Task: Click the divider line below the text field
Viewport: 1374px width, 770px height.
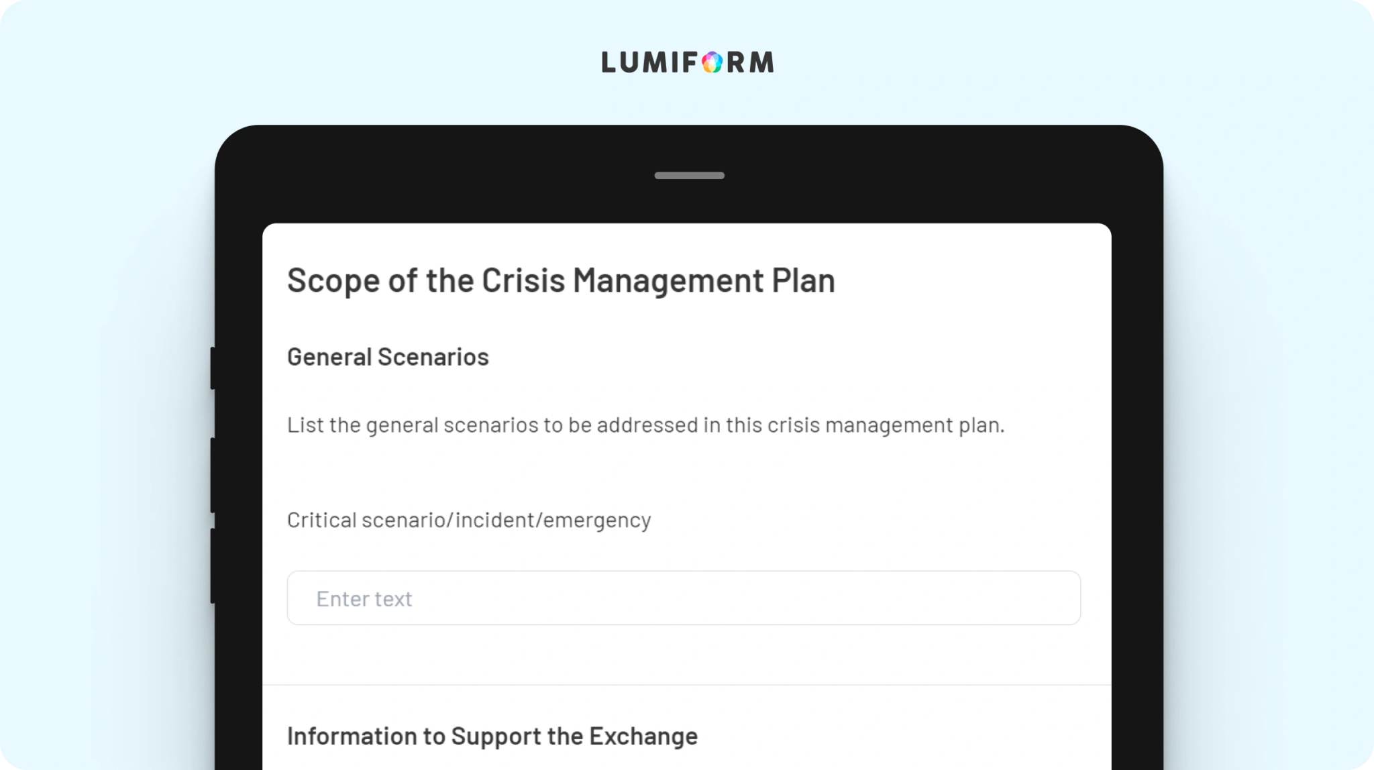Action: point(686,685)
